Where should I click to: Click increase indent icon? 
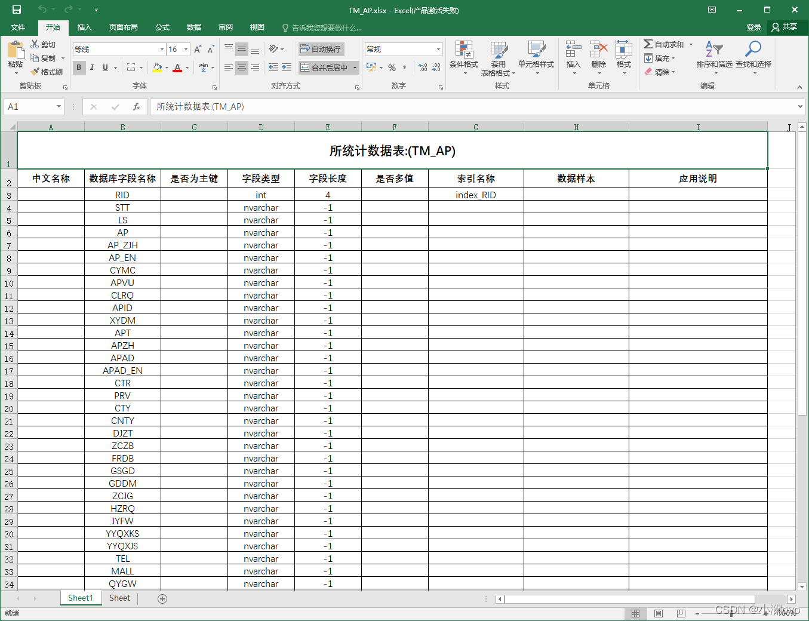[287, 67]
